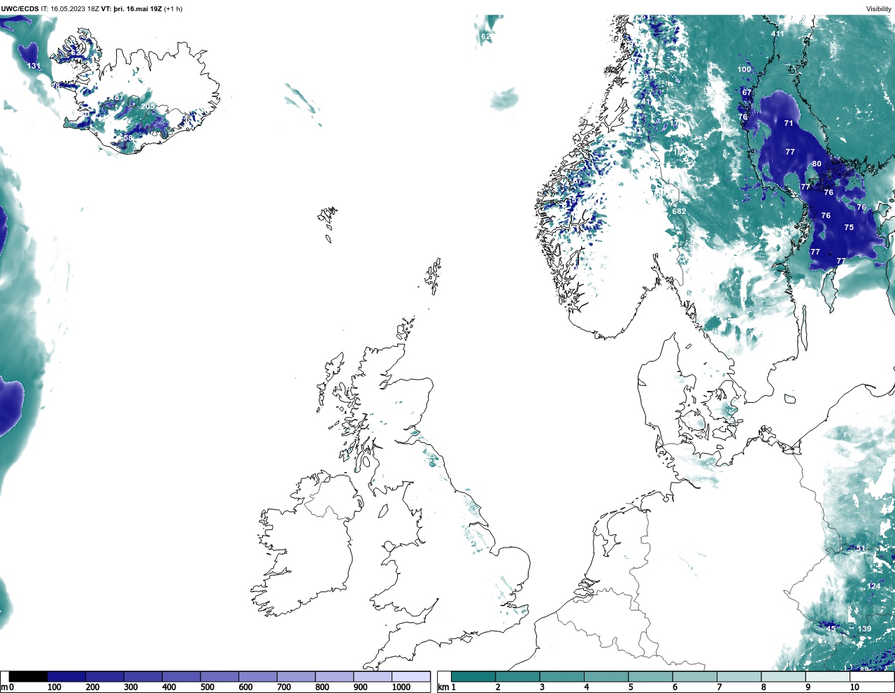
Task: Click the '411' visibility value over northern Sweden
Action: click(778, 34)
